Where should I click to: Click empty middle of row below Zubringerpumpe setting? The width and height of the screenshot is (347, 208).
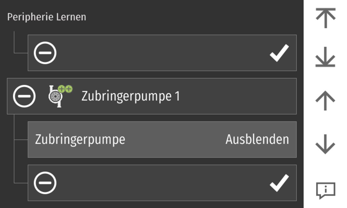coord(163,183)
